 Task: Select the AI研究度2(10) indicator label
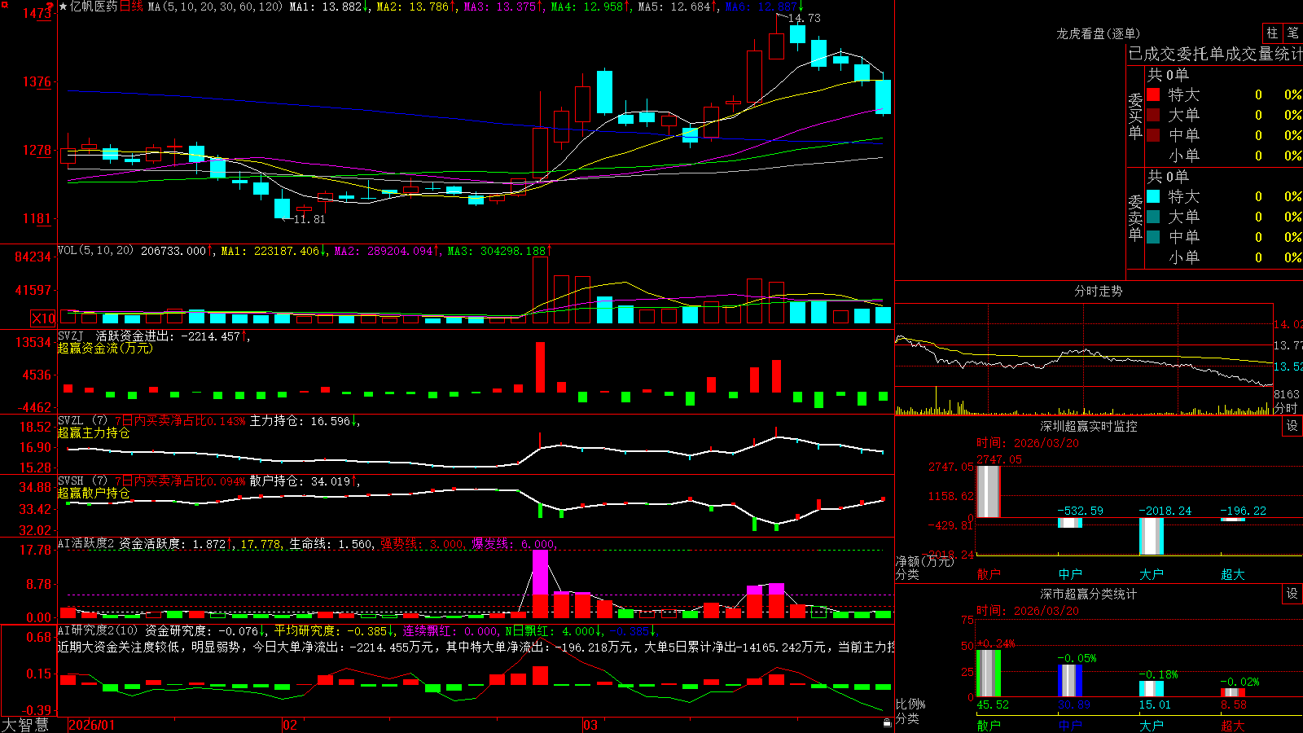(x=98, y=630)
